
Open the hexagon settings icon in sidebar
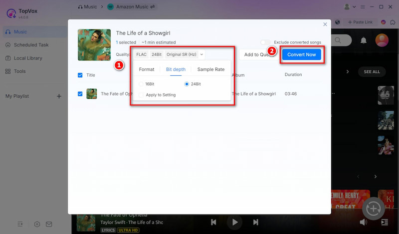(x=37, y=225)
